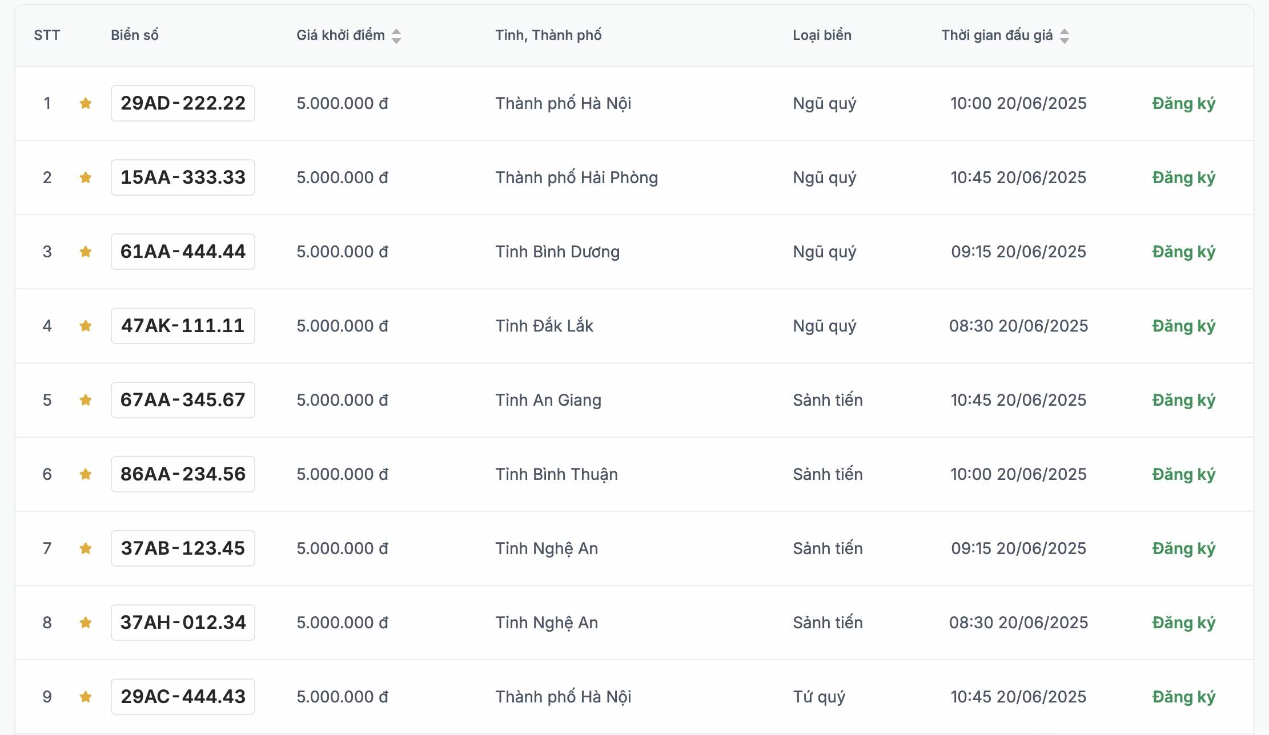
Task: Register for plate 86AA-234.56 auction
Action: 1183,474
